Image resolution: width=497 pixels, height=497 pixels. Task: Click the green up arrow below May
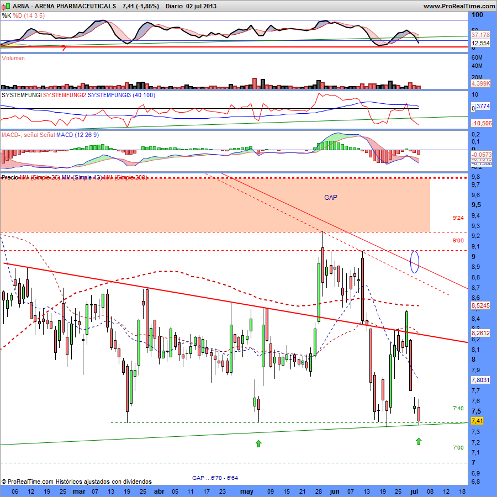tap(258, 443)
